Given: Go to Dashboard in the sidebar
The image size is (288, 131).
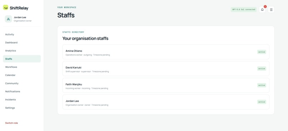Looking at the screenshot, I should coord(11,43).
